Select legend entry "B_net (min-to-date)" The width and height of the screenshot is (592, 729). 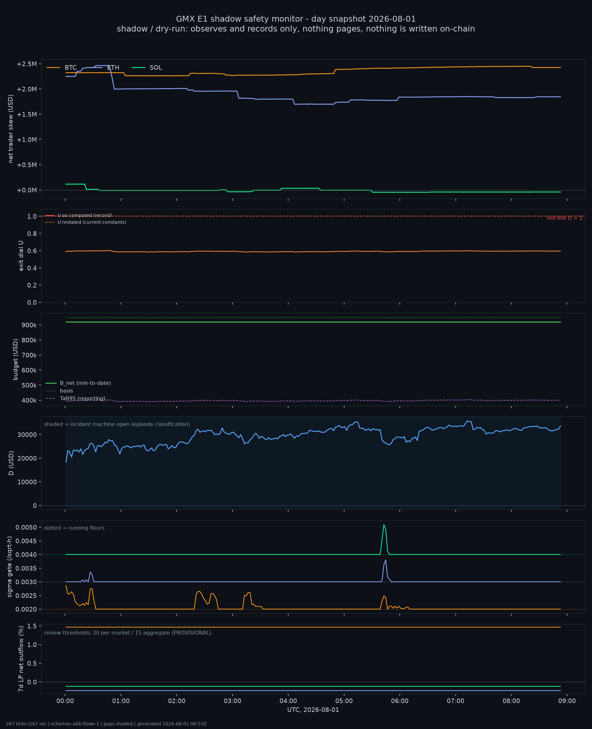[x=85, y=383]
